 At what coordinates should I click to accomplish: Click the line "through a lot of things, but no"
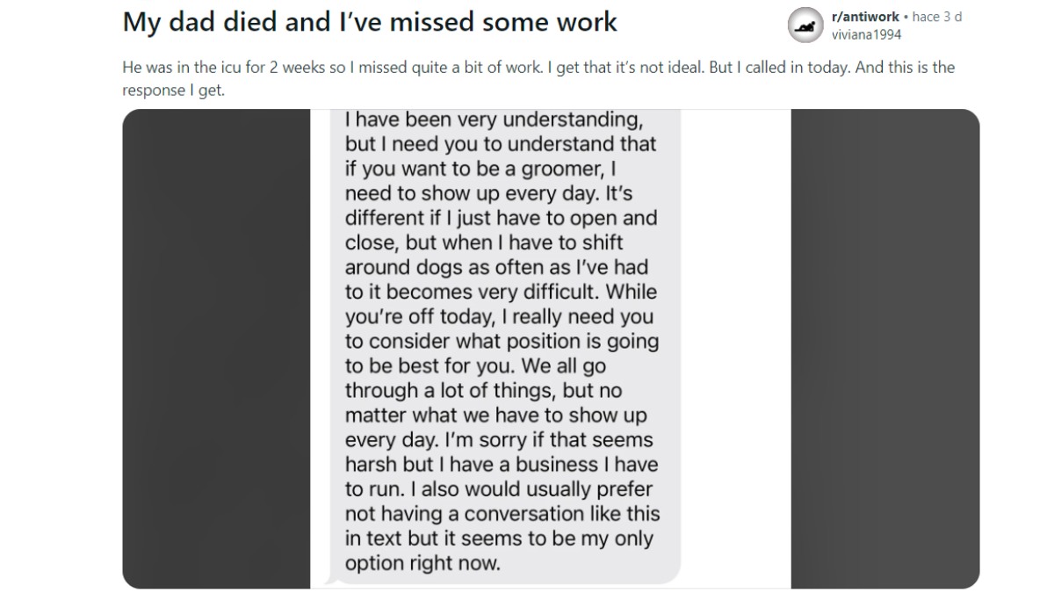click(483, 390)
